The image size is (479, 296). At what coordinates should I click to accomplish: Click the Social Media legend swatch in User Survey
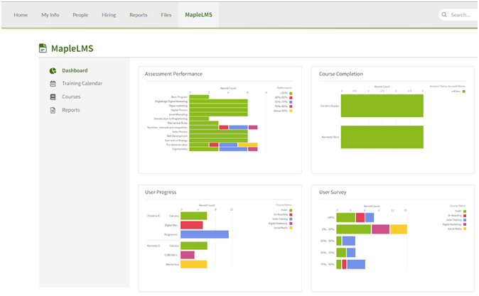tap(465, 229)
